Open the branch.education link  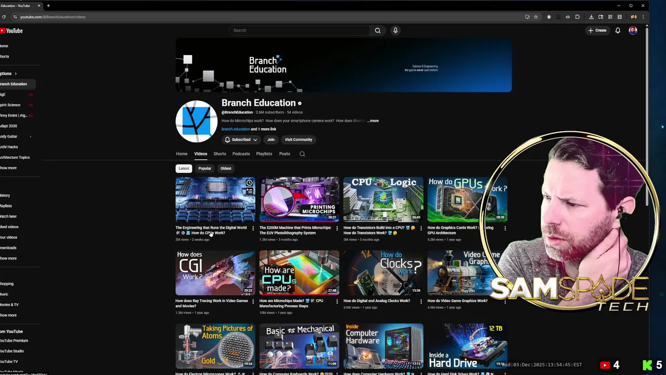tap(236, 129)
